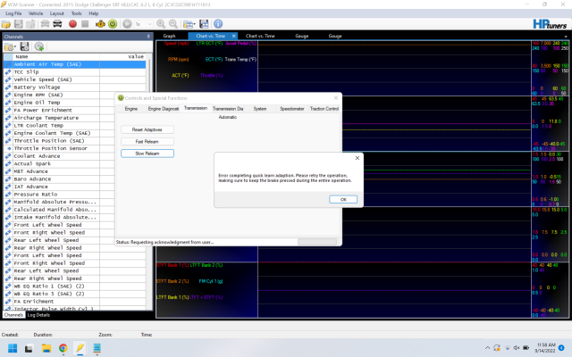Click the gray stop logging button
572x357 pixels.
point(85,24)
